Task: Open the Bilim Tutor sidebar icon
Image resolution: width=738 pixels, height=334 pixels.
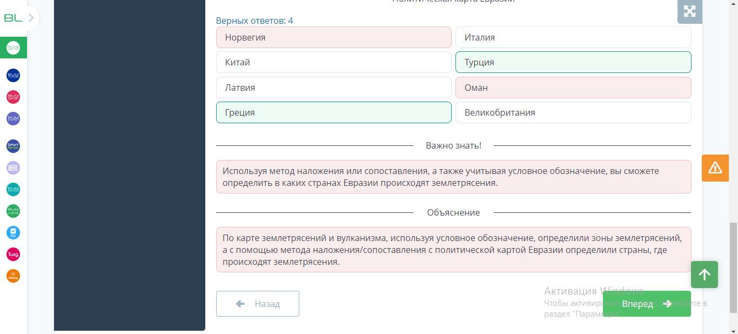Action: click(13, 75)
